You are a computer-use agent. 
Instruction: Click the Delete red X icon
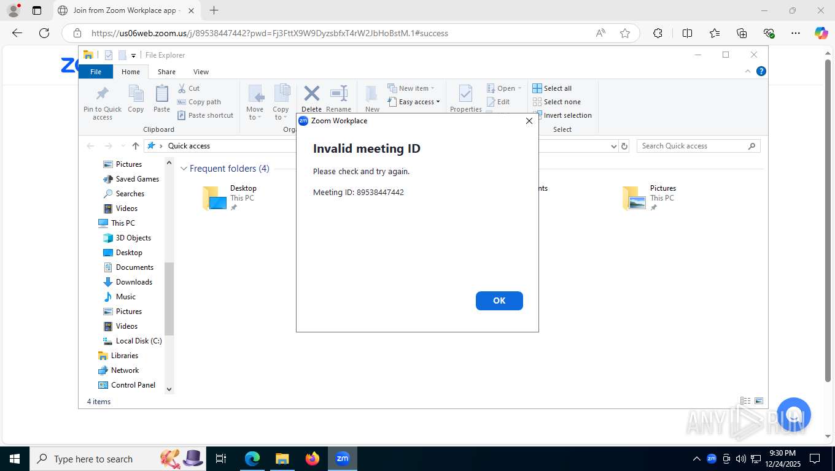[311, 93]
